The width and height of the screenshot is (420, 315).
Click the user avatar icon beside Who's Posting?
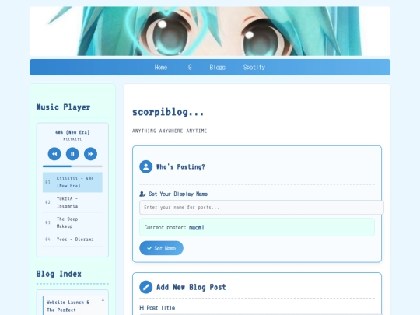coord(146,167)
